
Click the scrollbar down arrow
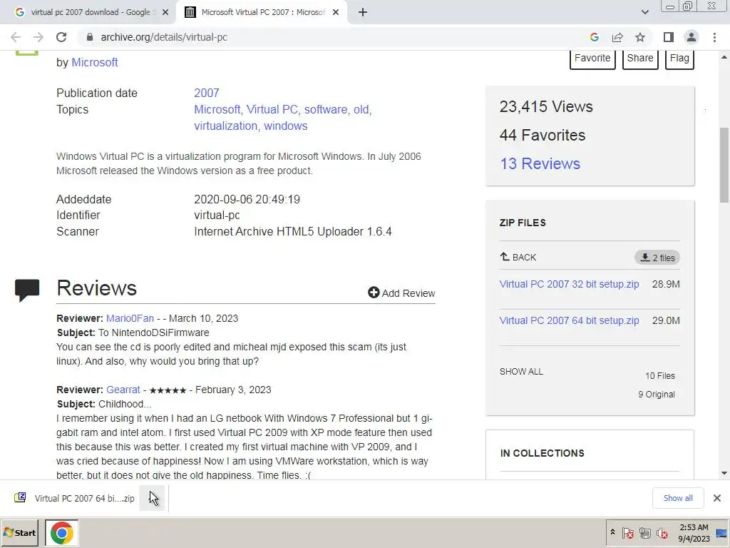(x=724, y=474)
